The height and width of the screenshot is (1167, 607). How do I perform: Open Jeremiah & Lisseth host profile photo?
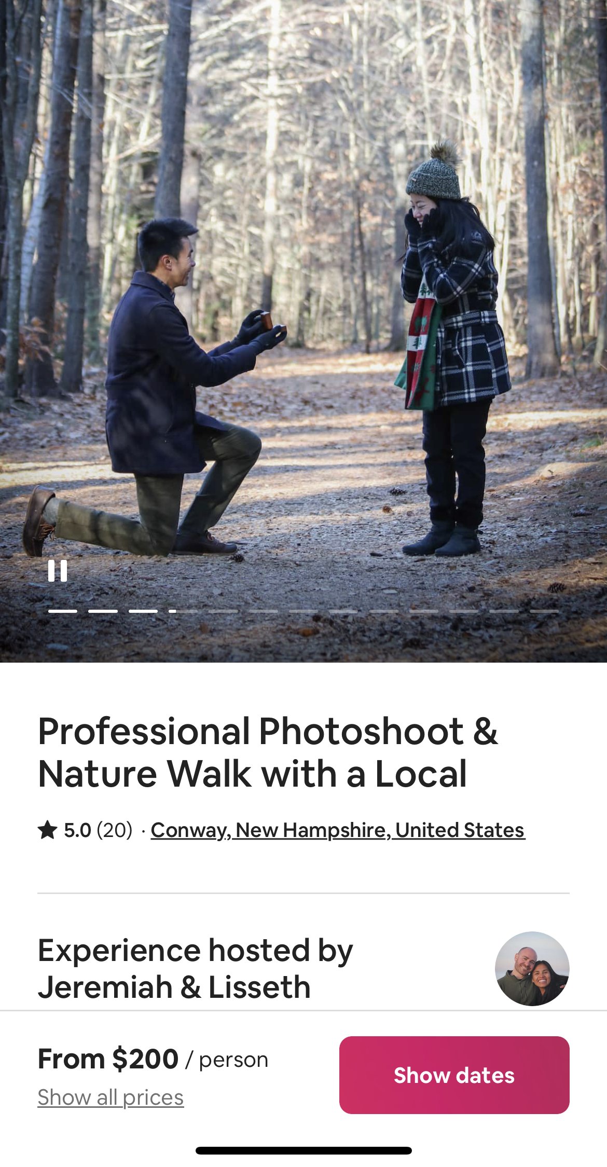click(532, 969)
